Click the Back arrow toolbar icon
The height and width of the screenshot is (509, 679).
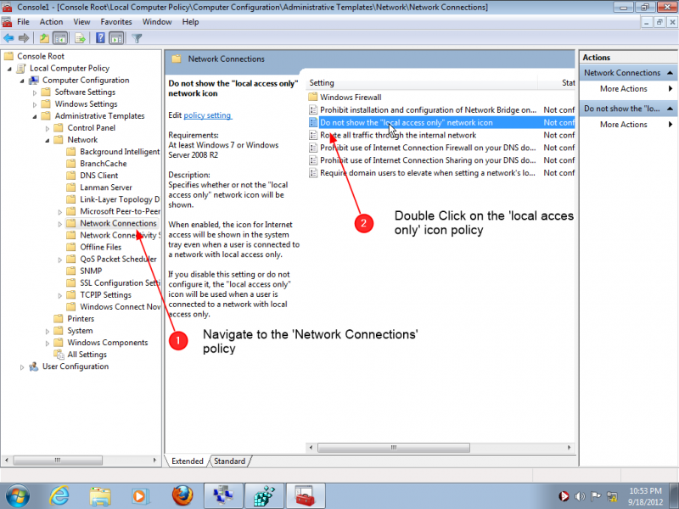8,38
